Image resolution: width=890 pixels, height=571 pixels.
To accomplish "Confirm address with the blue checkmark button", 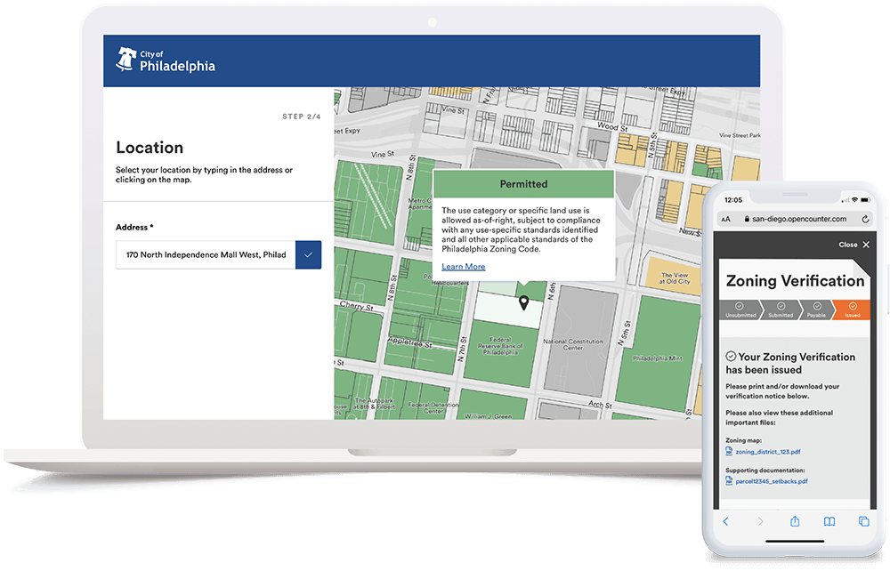I will tap(308, 254).
